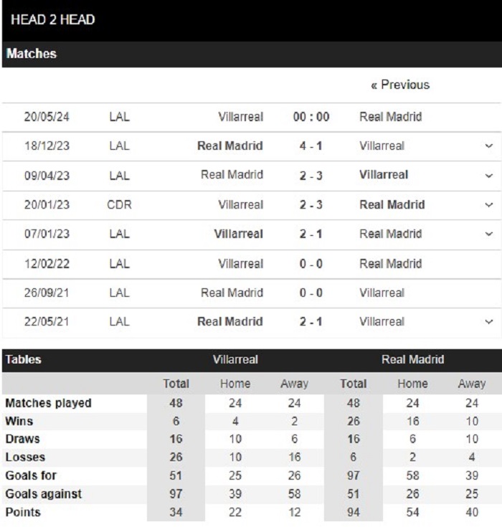502x527 pixels.
Task: Select the 4 - 1 score
Action: [311, 146]
